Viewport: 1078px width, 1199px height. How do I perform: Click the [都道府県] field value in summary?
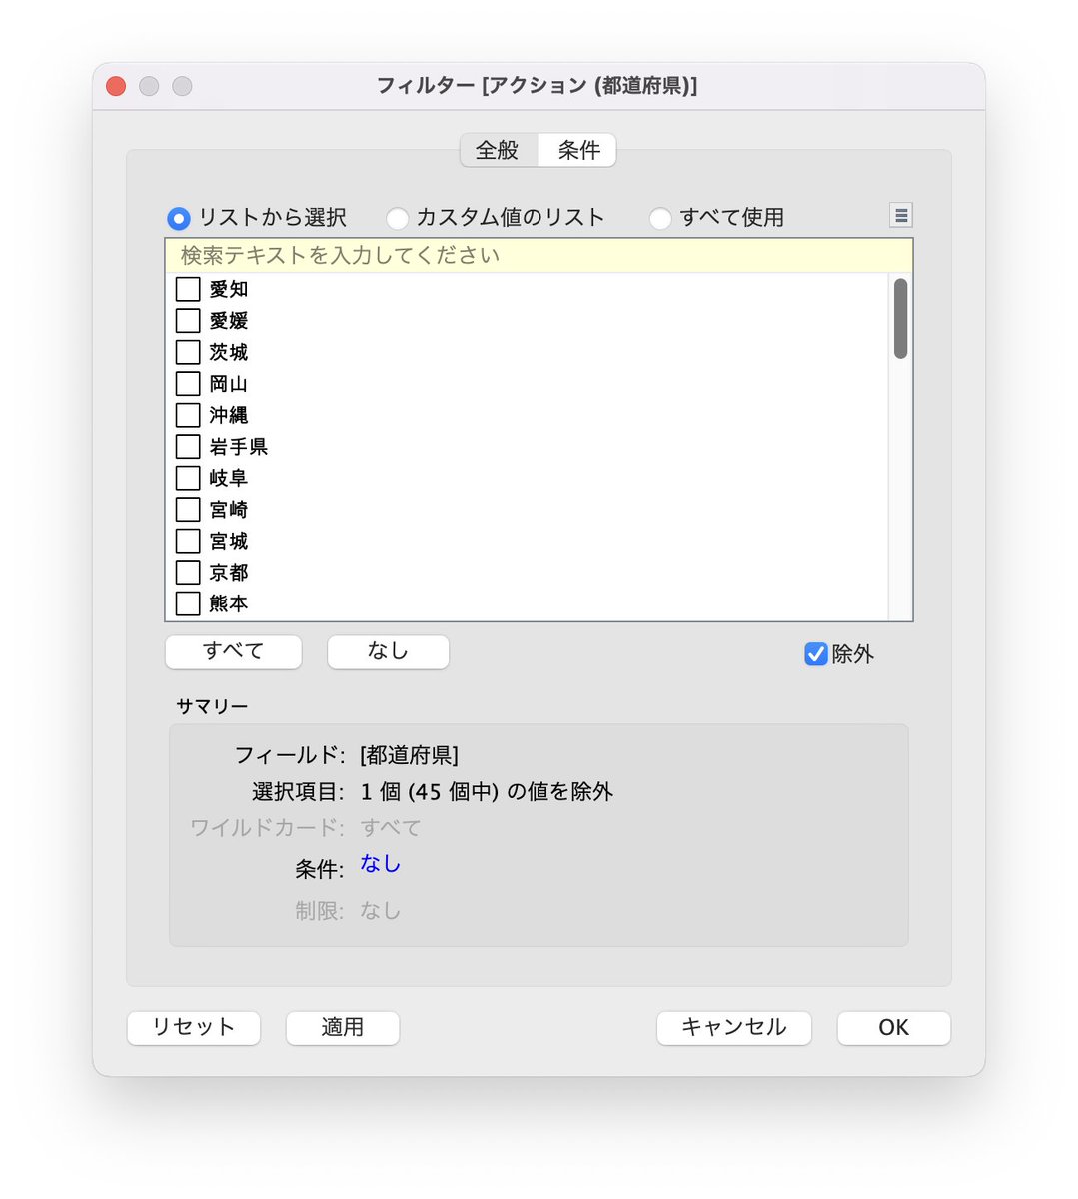(410, 755)
